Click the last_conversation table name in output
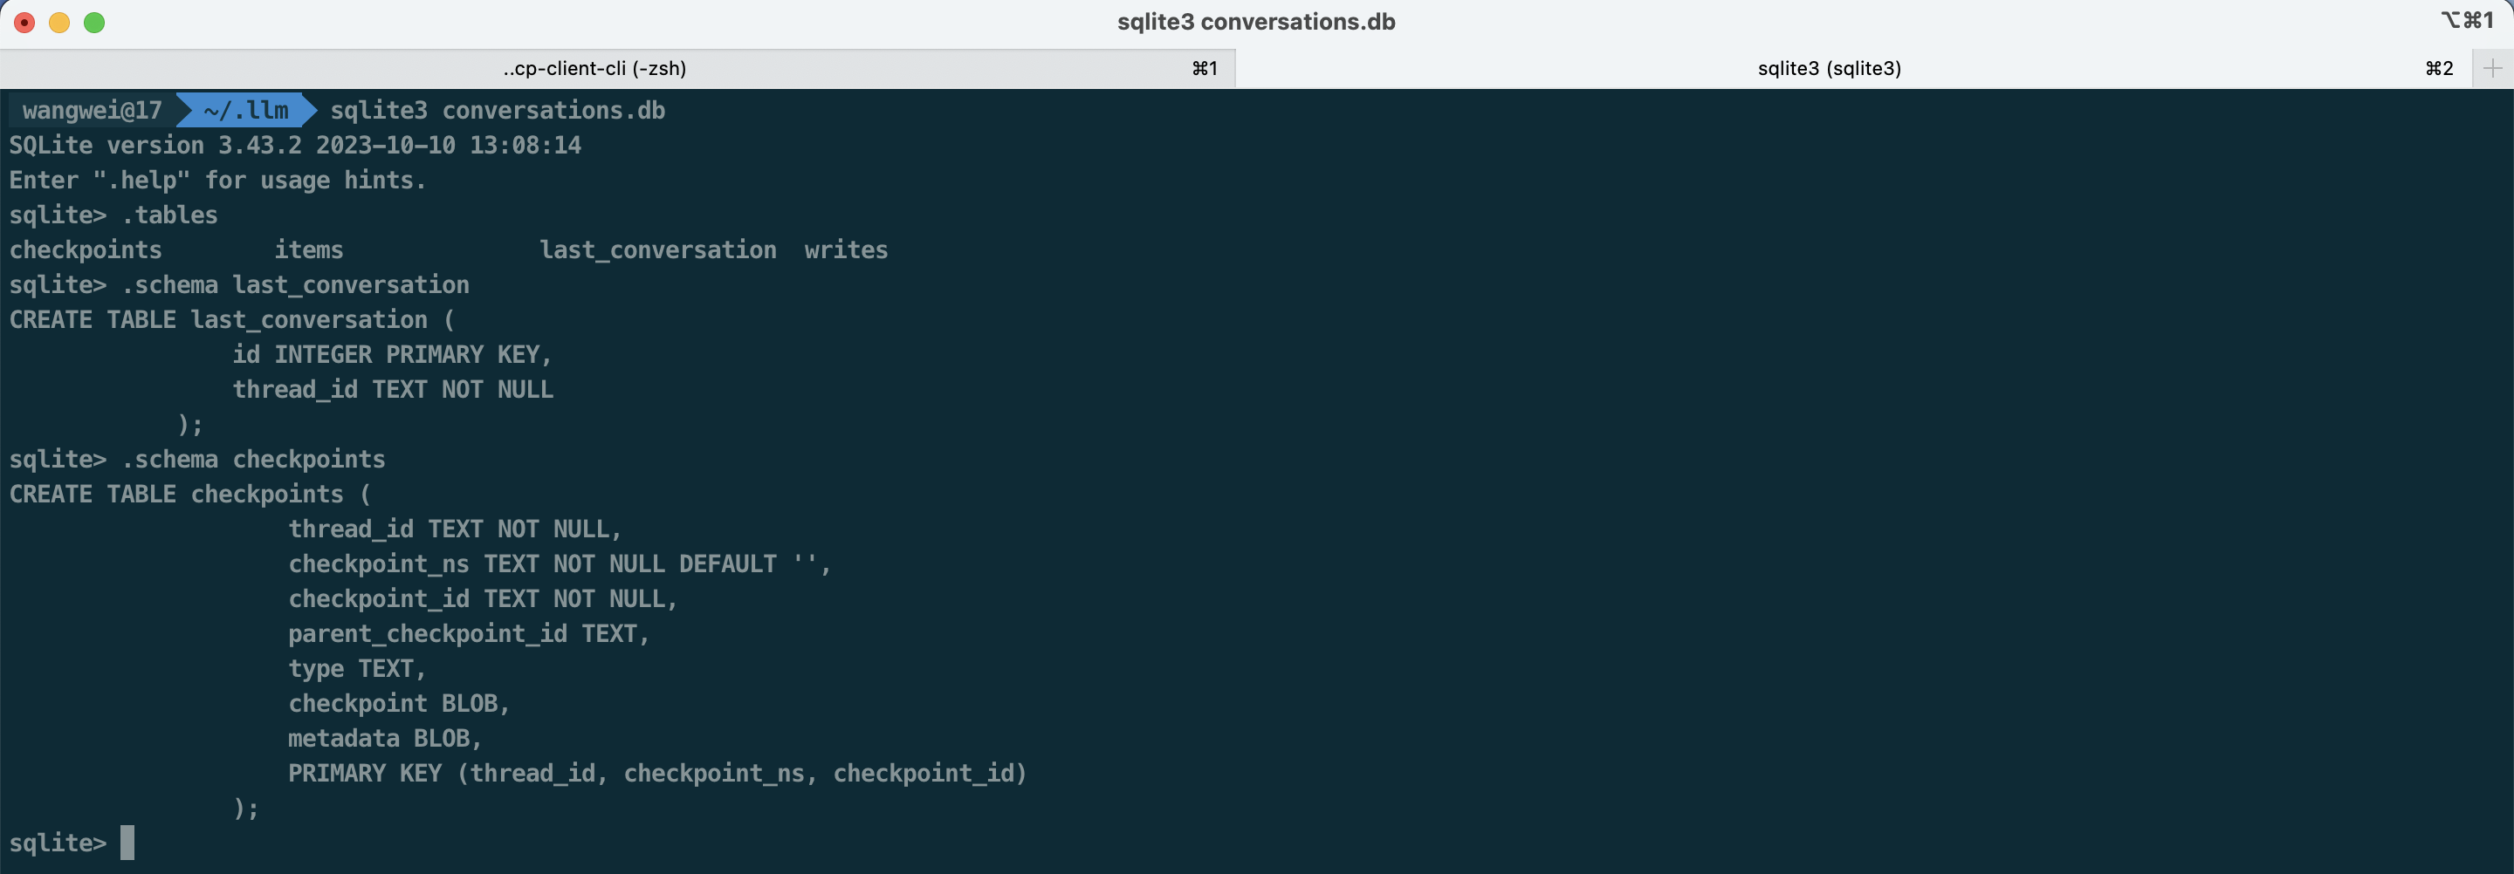 click(x=659, y=249)
